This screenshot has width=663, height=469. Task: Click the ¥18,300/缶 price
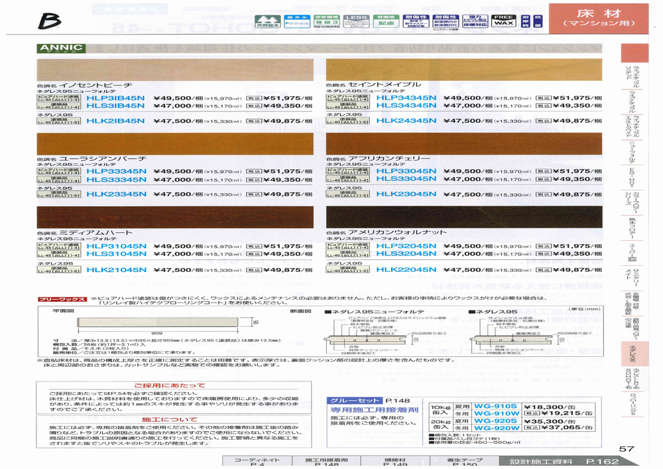point(549,407)
